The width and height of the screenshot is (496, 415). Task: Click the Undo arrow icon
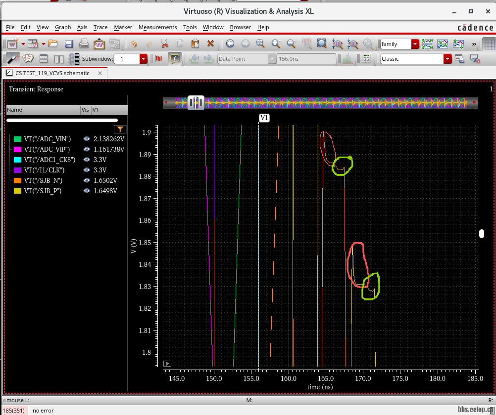134,44
